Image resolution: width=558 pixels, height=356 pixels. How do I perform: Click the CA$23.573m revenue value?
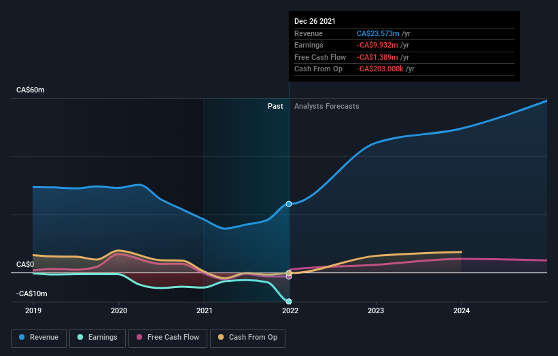[378, 33]
